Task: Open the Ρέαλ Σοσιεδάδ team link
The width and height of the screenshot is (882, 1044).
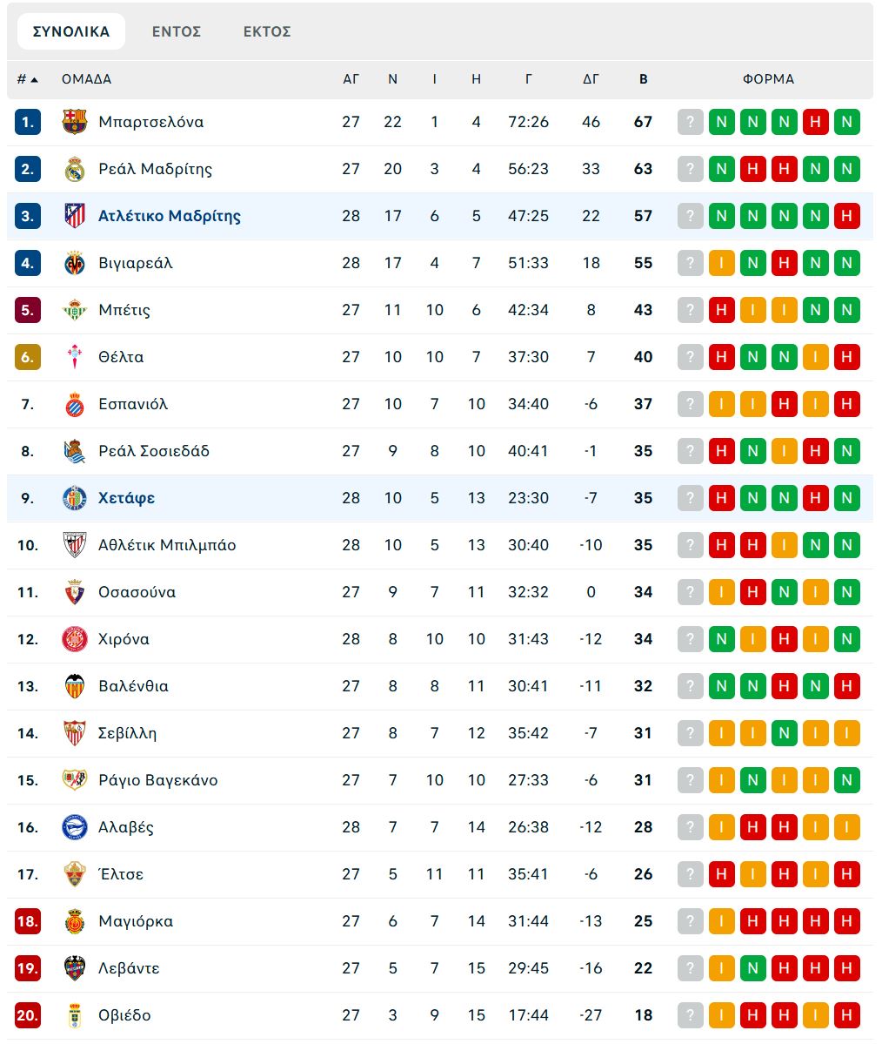Action: [154, 451]
